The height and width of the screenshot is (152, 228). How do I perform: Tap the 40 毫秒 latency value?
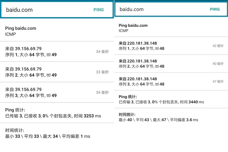tap(218, 63)
